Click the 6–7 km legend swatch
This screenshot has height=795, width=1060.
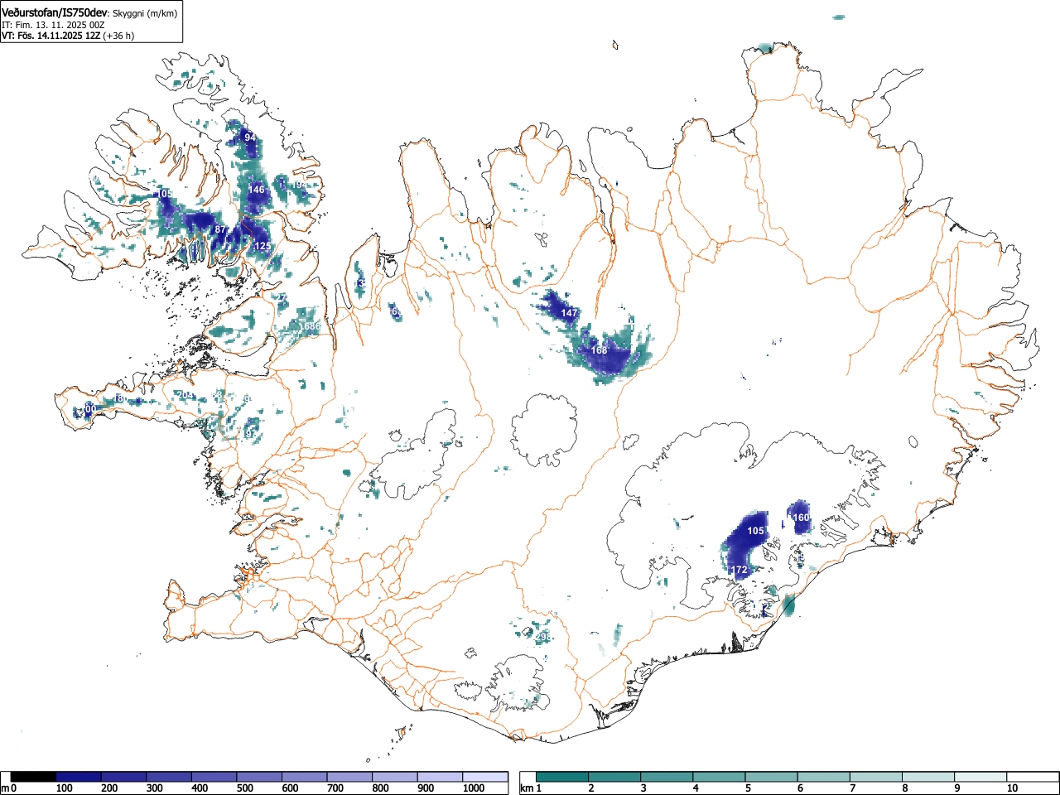coord(825,777)
